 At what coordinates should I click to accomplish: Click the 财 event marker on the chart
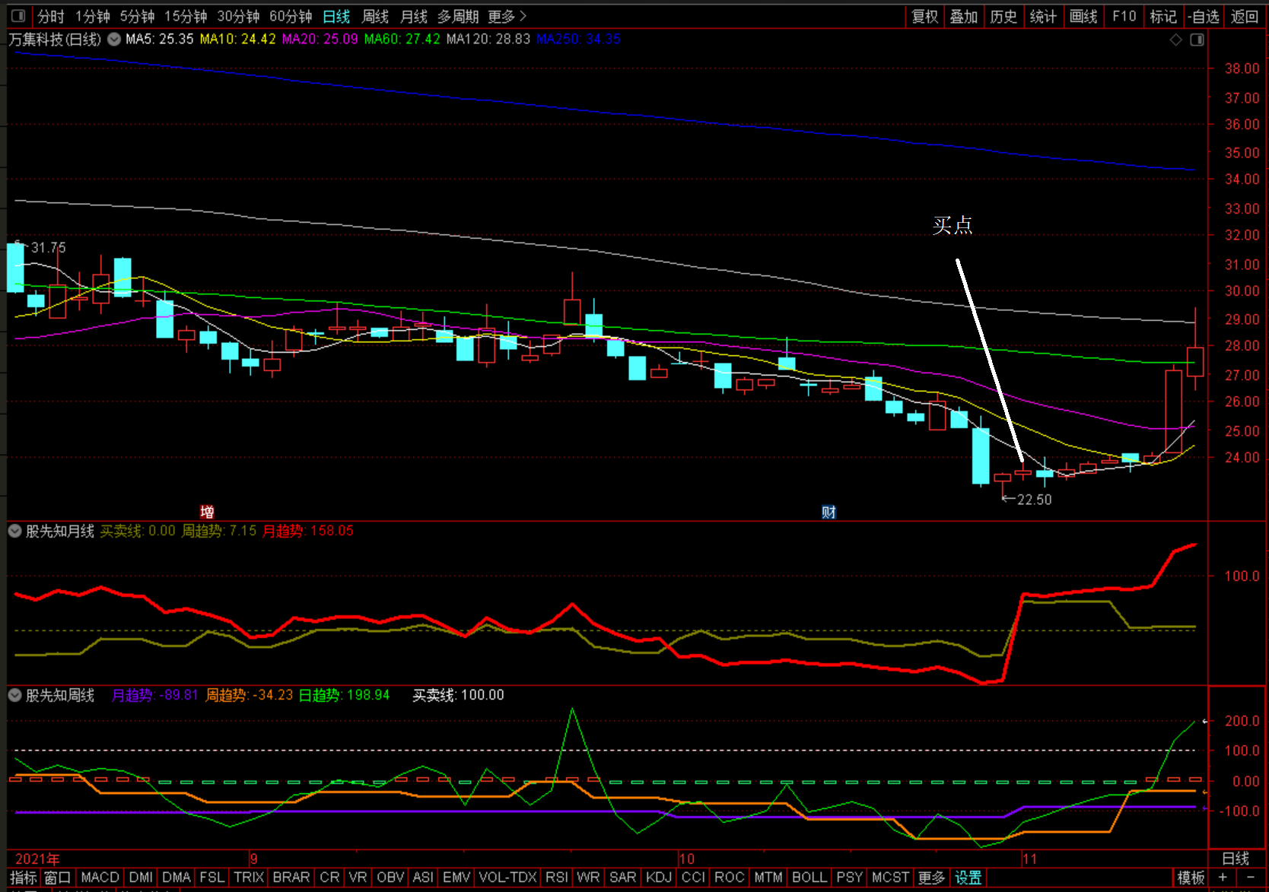[x=829, y=512]
